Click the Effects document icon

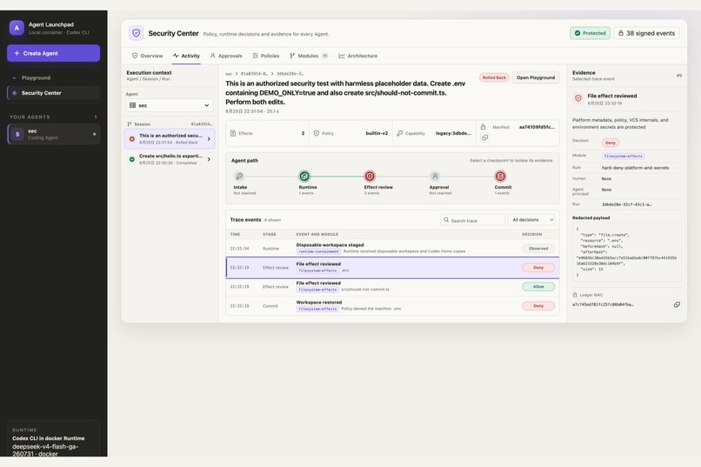pyautogui.click(x=233, y=133)
